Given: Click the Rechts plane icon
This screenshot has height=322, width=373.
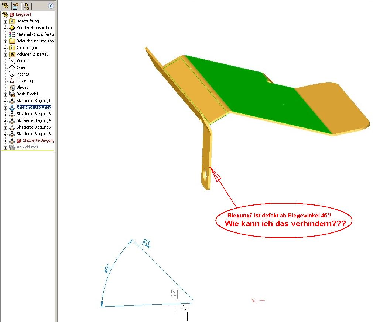Looking at the screenshot, I should [12, 74].
